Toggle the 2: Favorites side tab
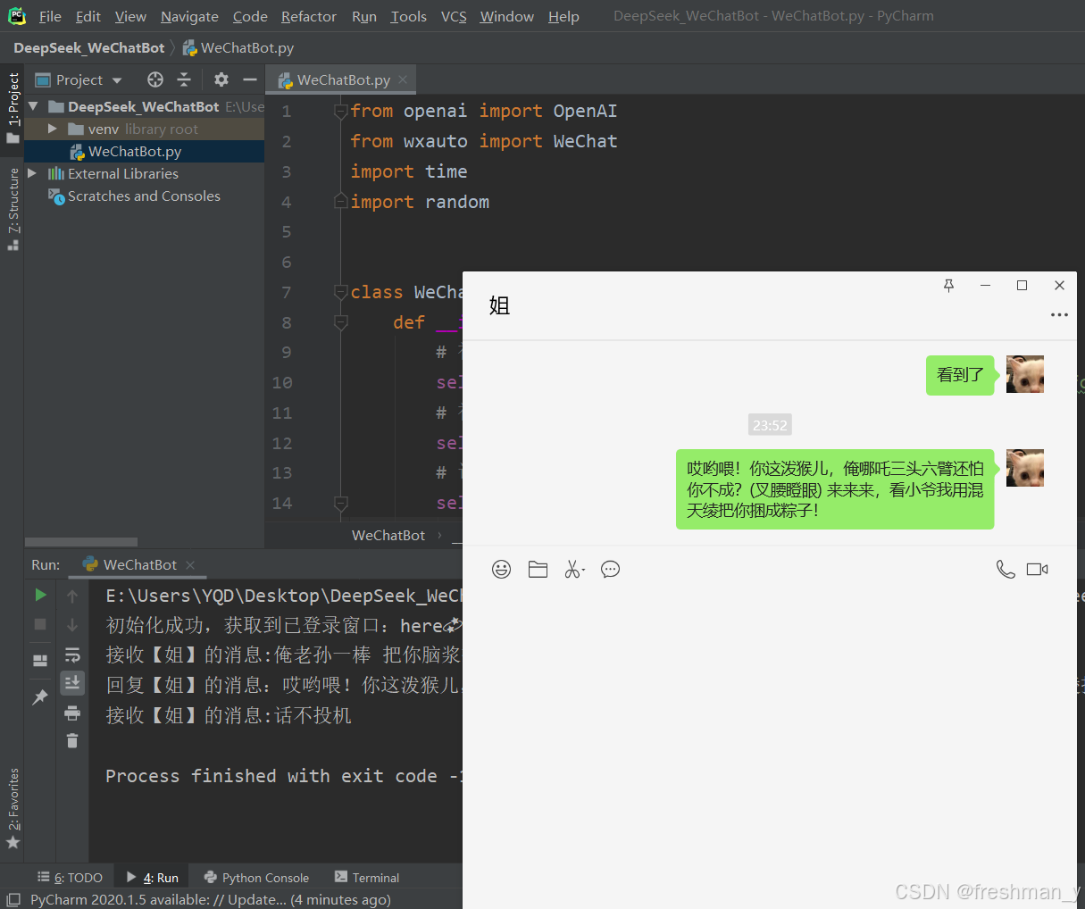Image resolution: width=1085 pixels, height=909 pixels. click(13, 807)
